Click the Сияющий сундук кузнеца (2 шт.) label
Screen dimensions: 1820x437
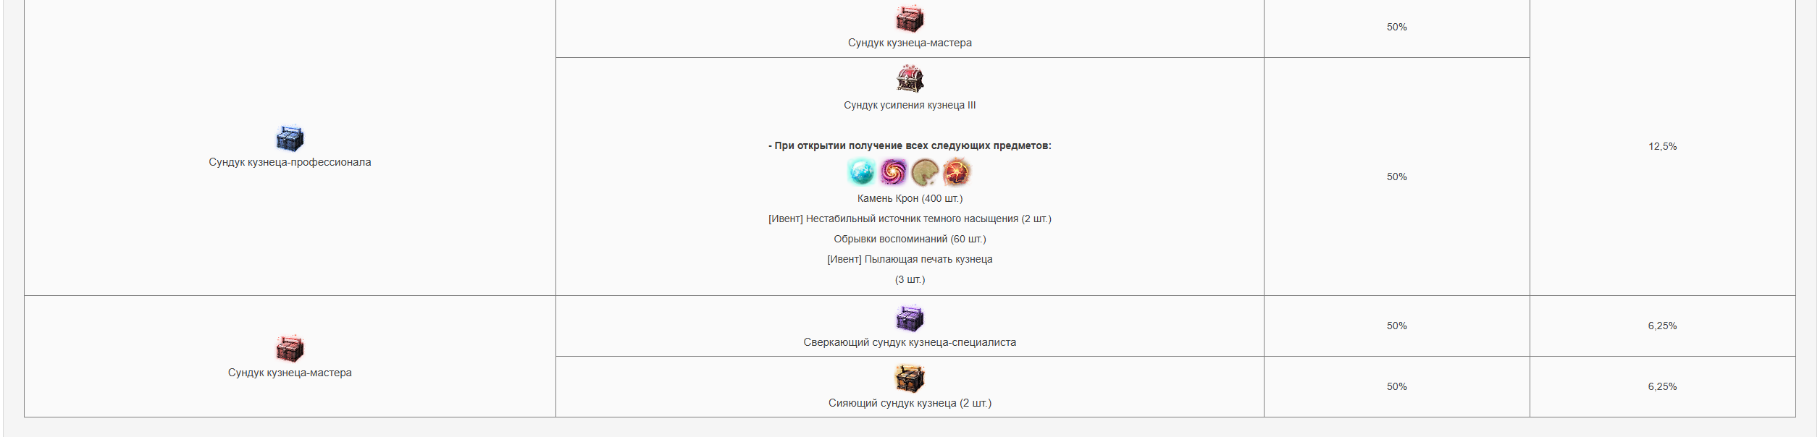coord(910,403)
